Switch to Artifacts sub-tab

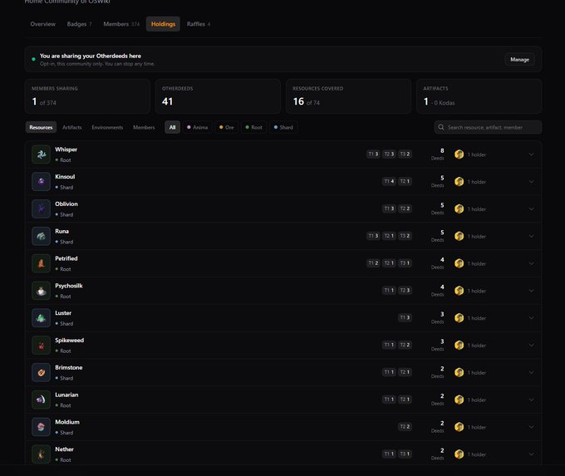pos(72,127)
